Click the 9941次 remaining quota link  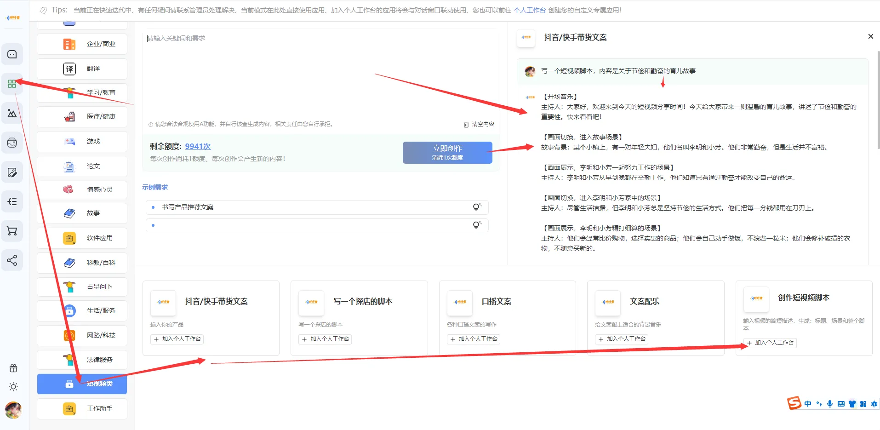(198, 146)
